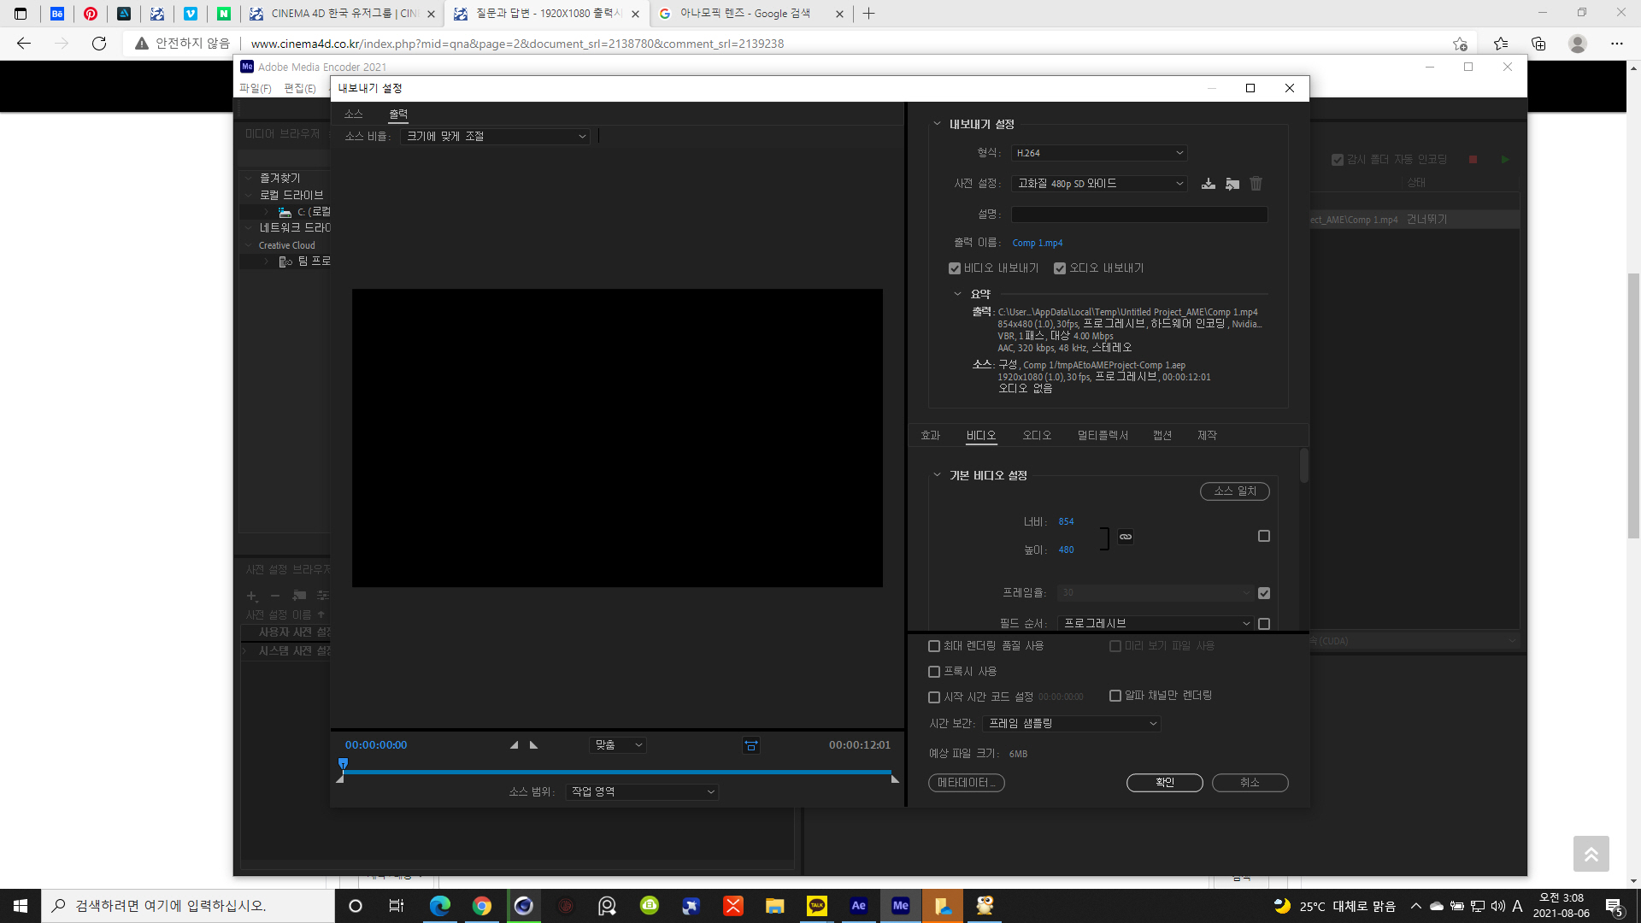Click the save preset icon

(x=1209, y=184)
